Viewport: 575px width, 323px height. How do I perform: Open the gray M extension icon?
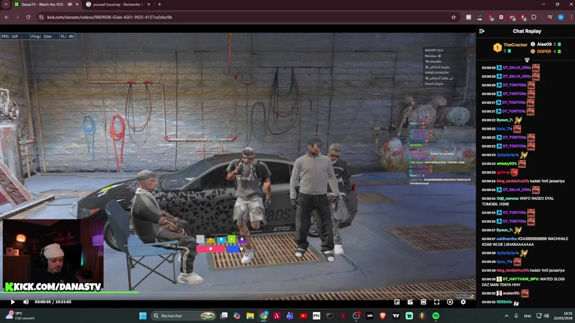(469, 17)
